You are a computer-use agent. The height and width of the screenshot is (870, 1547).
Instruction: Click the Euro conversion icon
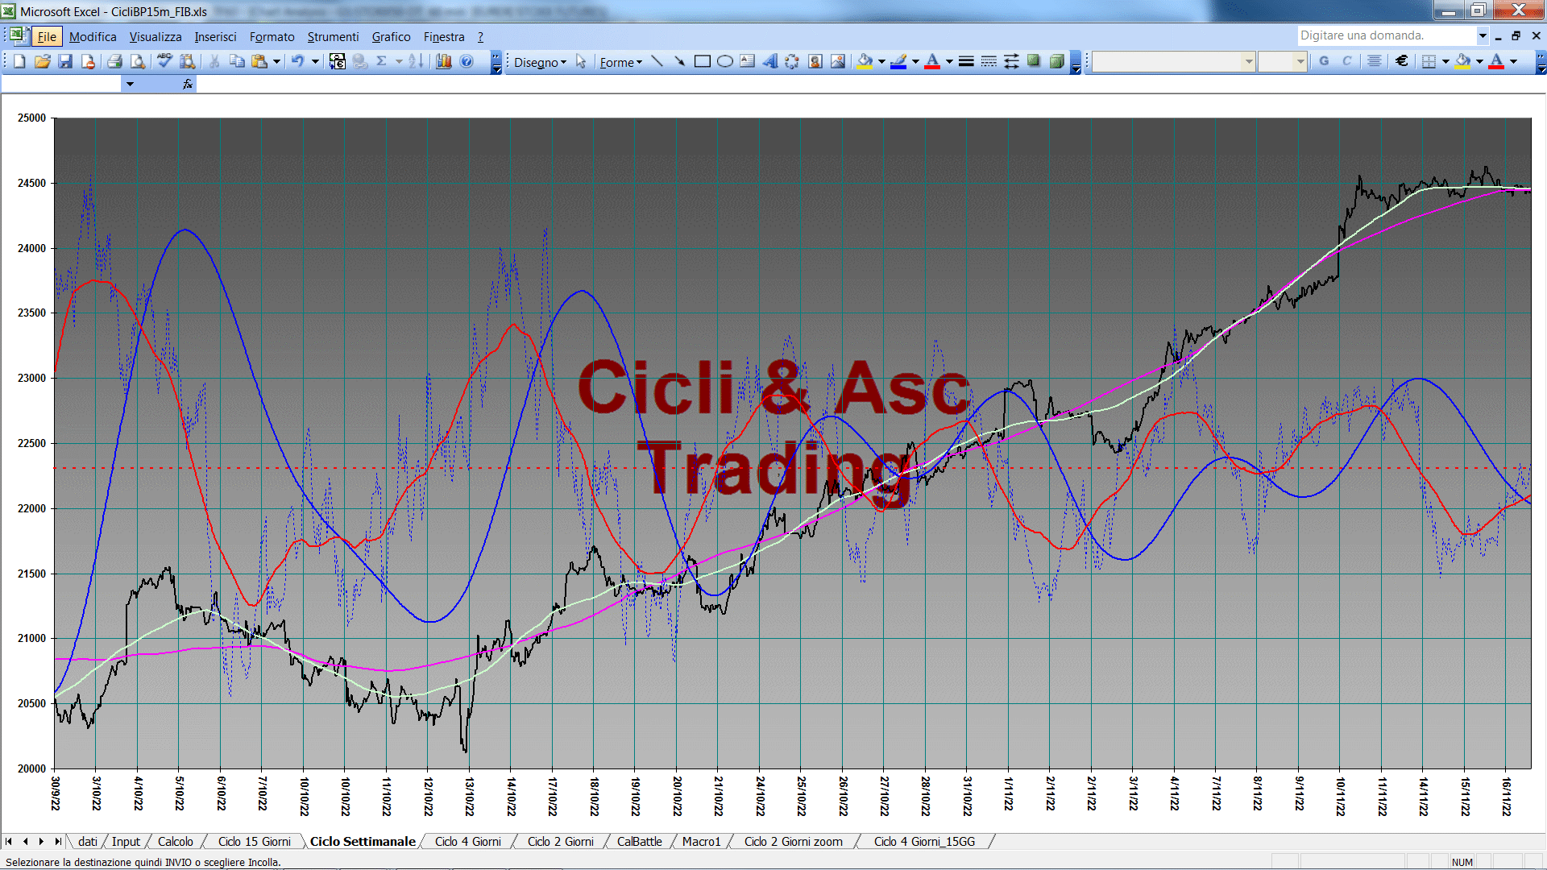(x=338, y=61)
